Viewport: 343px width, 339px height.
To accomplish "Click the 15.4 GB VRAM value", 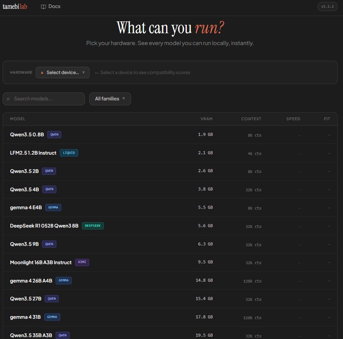I will (x=204, y=299).
